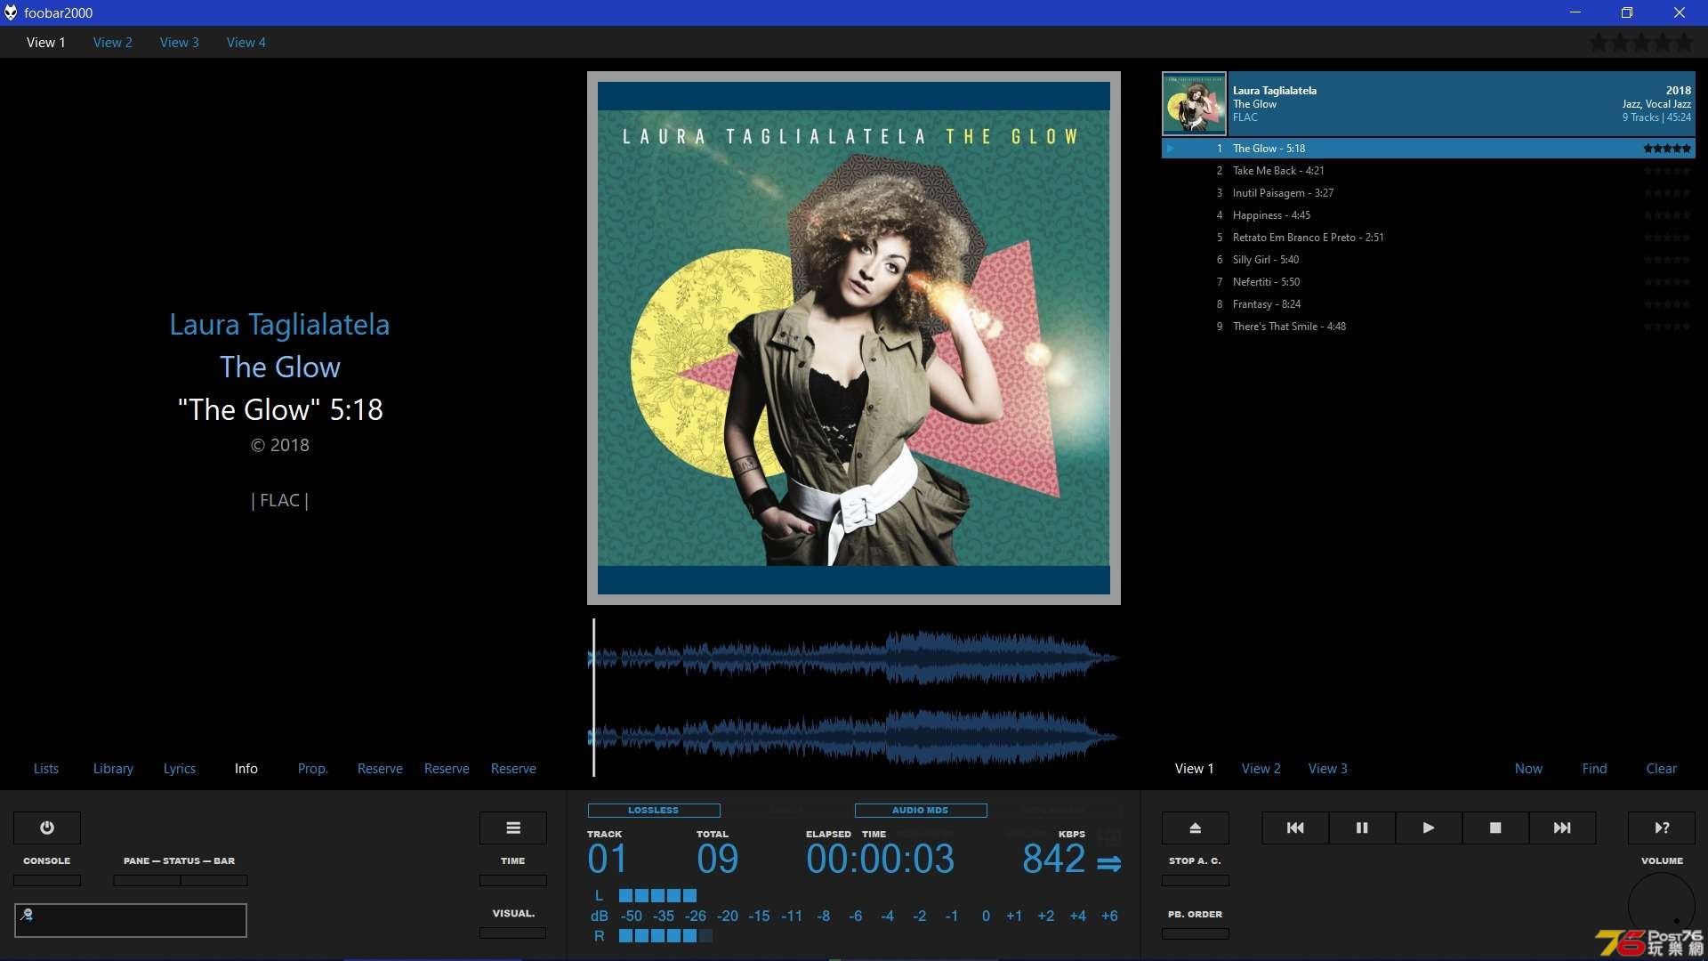Stop playback with the square button
The height and width of the screenshot is (961, 1708).
(1495, 828)
